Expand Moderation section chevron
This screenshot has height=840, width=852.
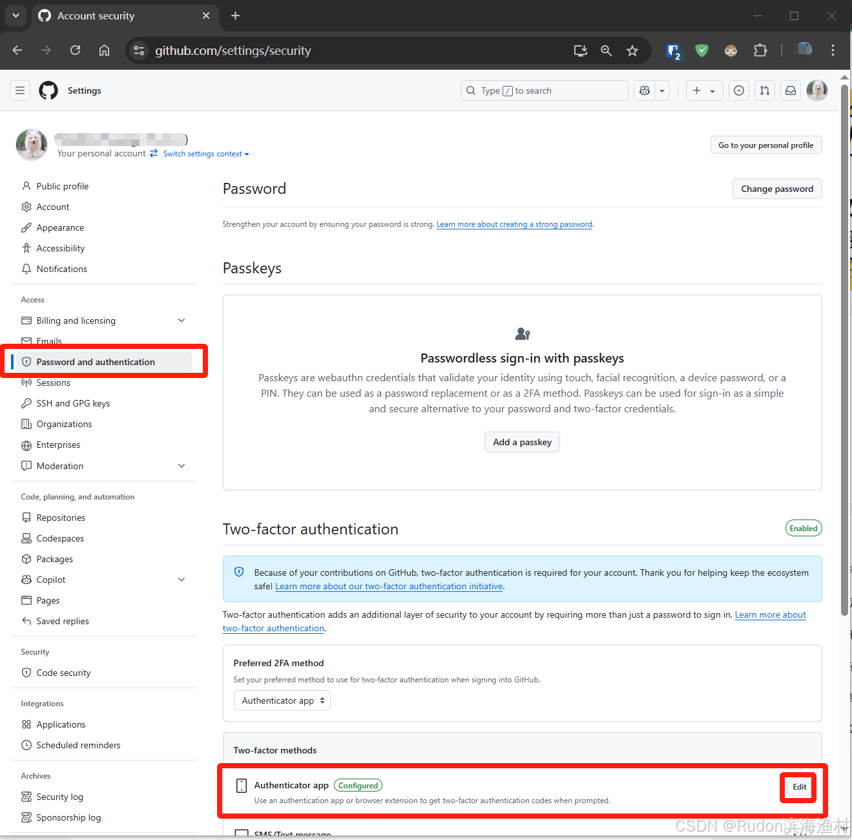coord(182,466)
